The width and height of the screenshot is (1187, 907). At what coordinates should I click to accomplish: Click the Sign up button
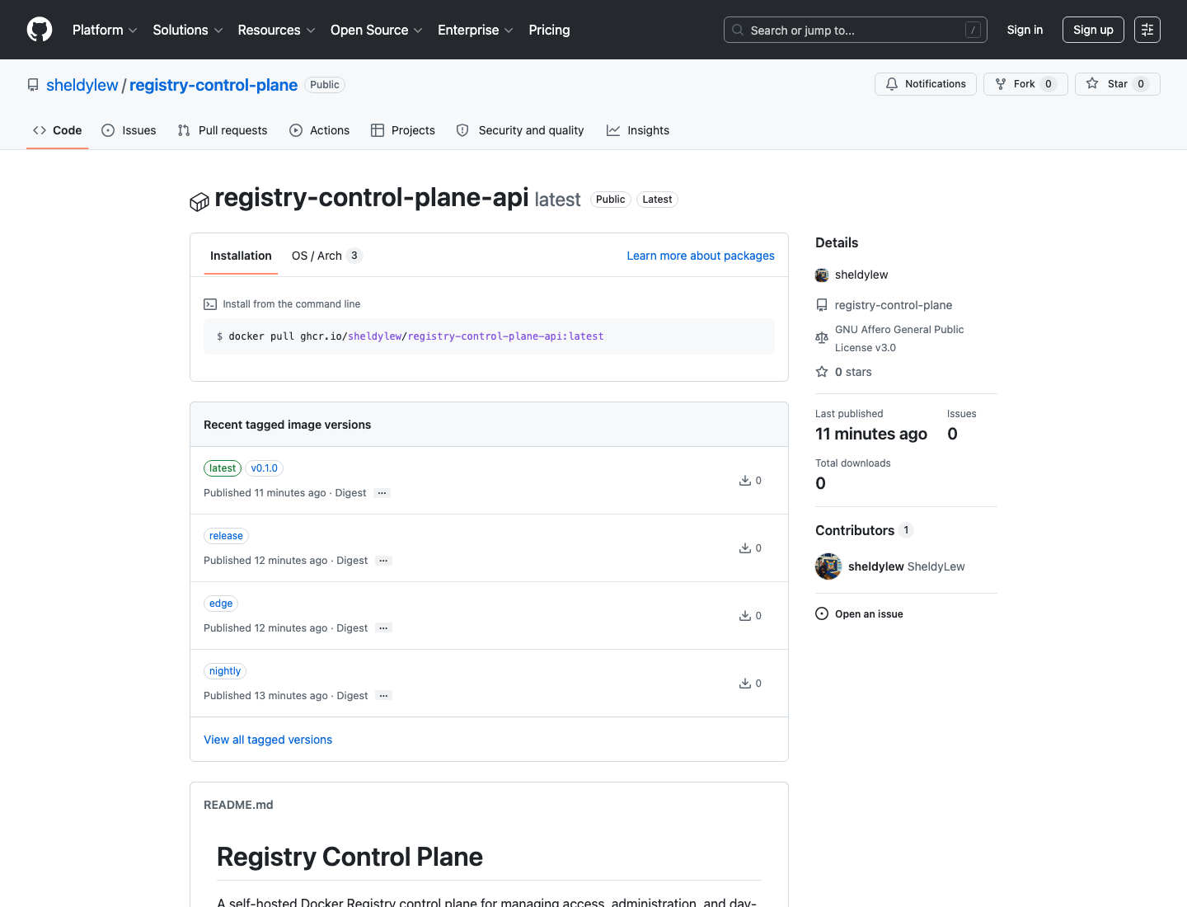coord(1093,30)
